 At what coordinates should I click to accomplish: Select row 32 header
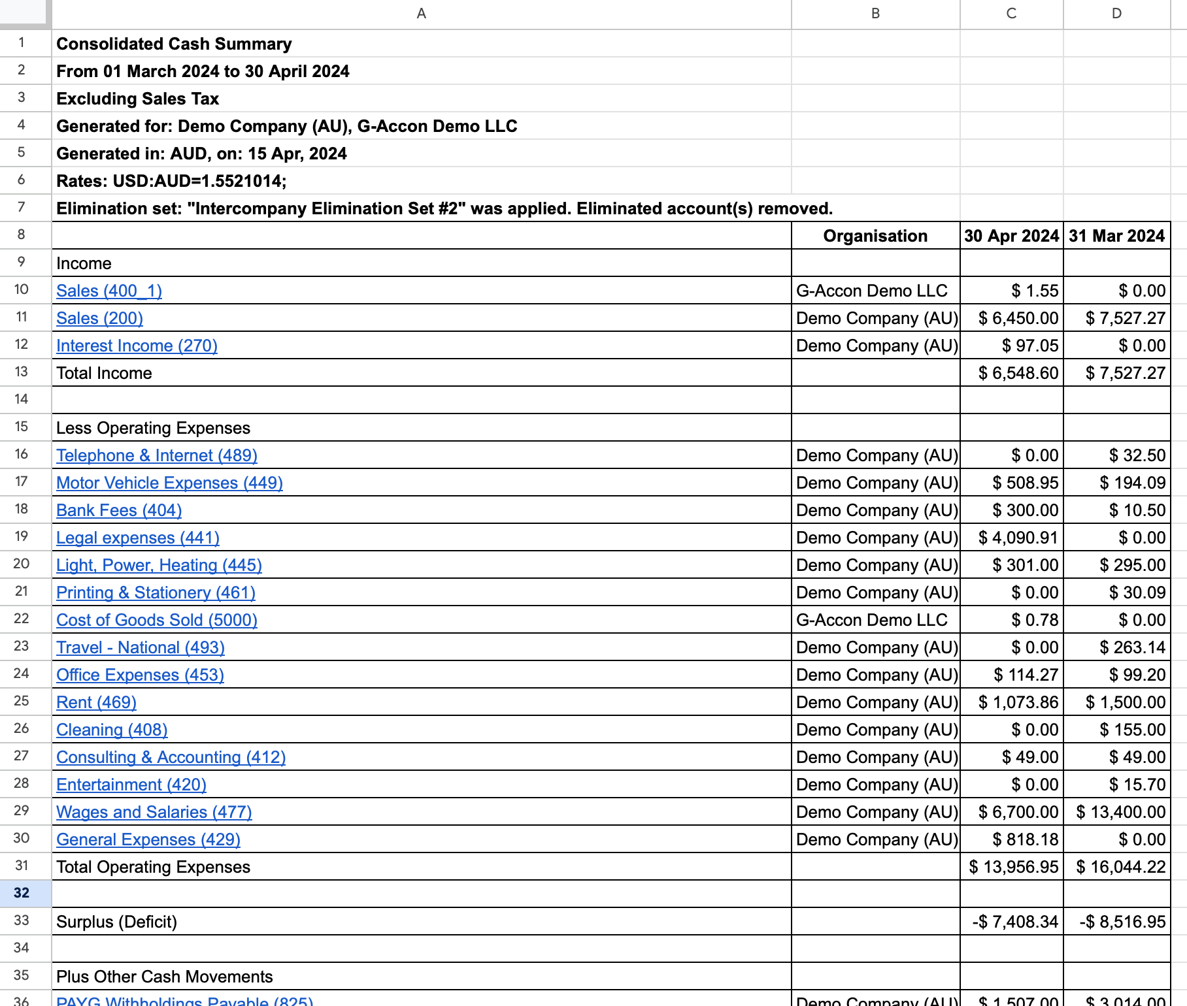coord(25,893)
